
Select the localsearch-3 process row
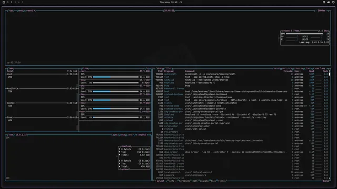tap(242, 172)
